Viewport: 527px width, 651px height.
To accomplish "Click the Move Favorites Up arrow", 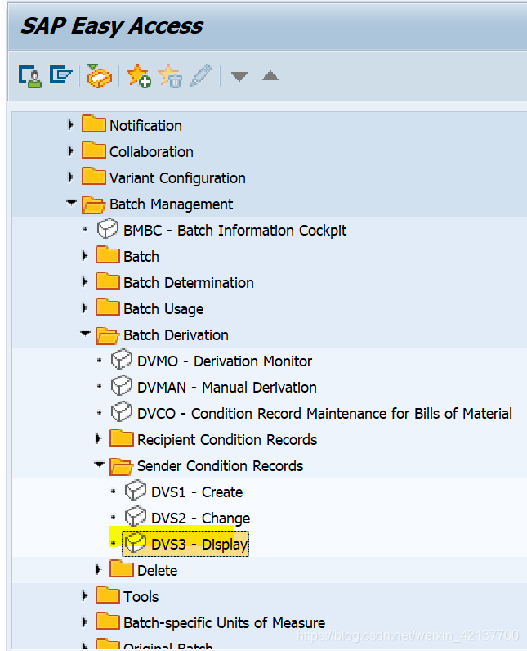I will [270, 75].
